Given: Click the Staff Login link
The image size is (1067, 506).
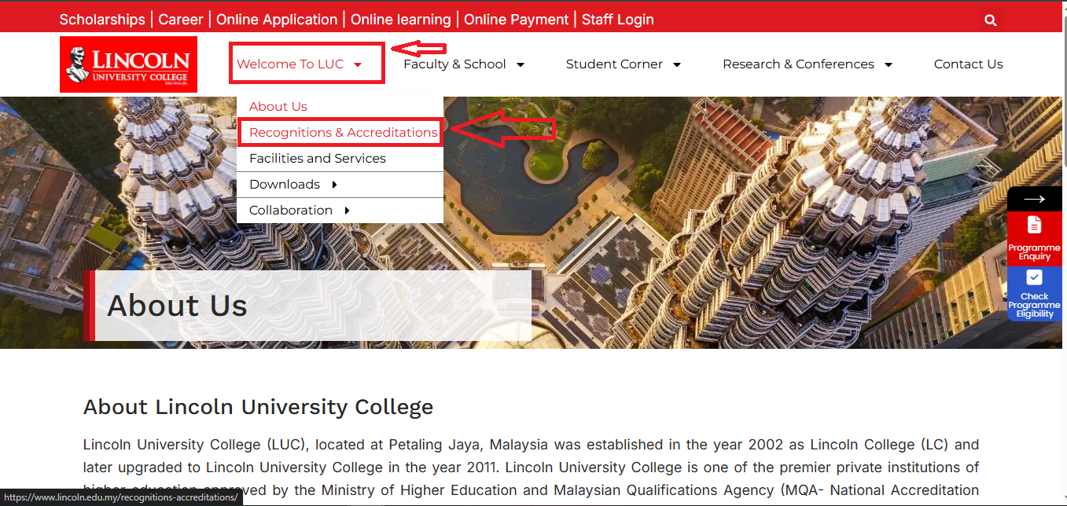Looking at the screenshot, I should coord(618,20).
